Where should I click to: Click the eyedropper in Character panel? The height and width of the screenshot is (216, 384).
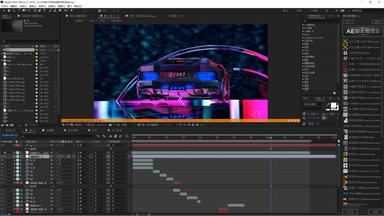[x=328, y=104]
